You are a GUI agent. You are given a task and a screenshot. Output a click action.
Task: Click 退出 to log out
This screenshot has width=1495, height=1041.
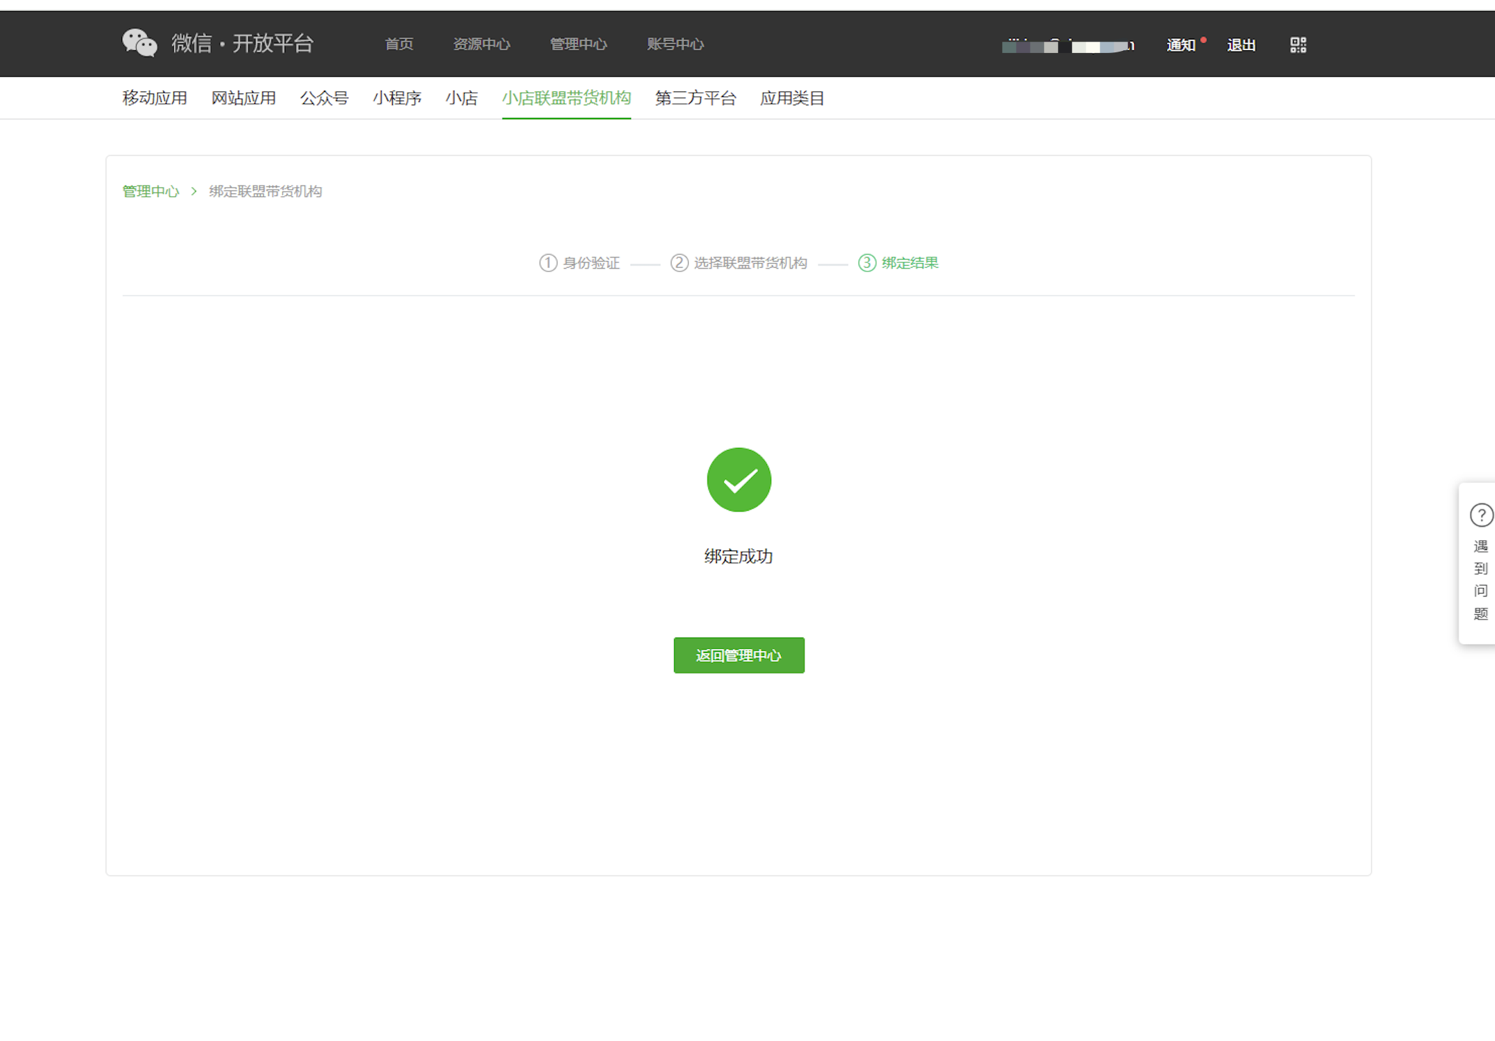click(1241, 45)
